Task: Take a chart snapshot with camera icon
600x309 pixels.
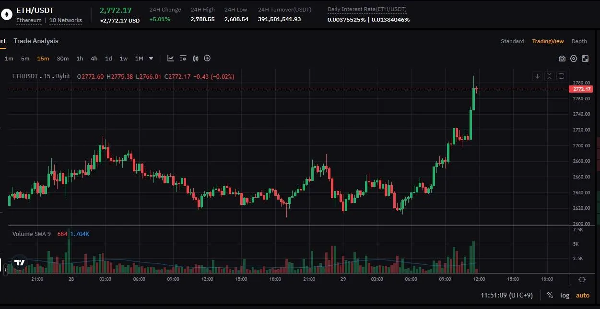Action: 562,59
